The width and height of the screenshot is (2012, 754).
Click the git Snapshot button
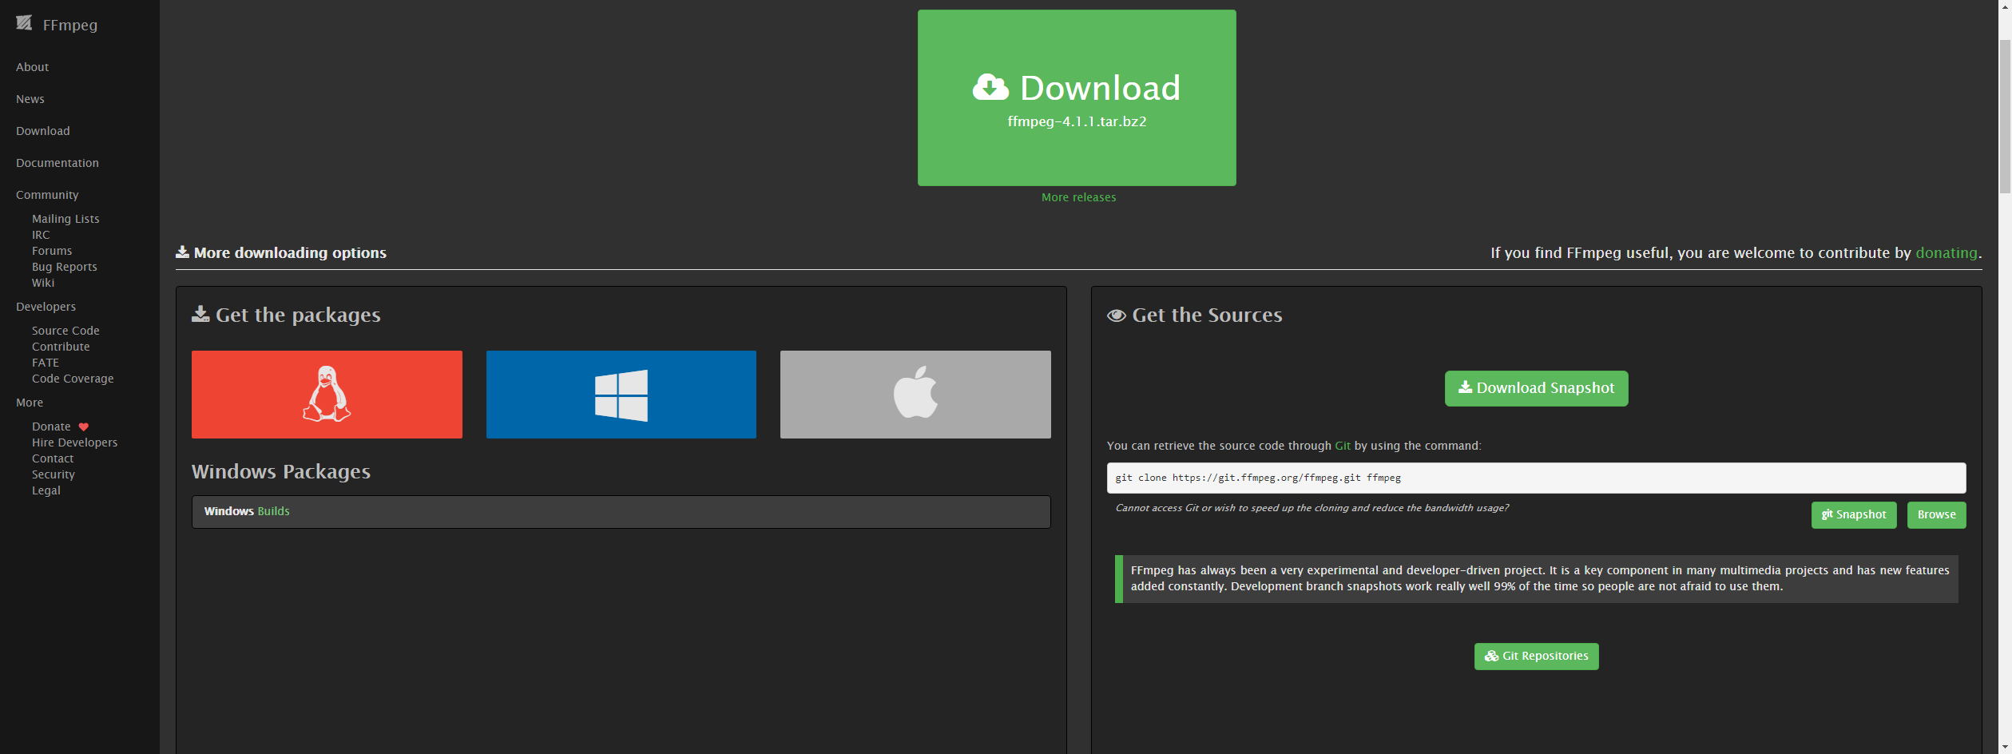point(1853,515)
